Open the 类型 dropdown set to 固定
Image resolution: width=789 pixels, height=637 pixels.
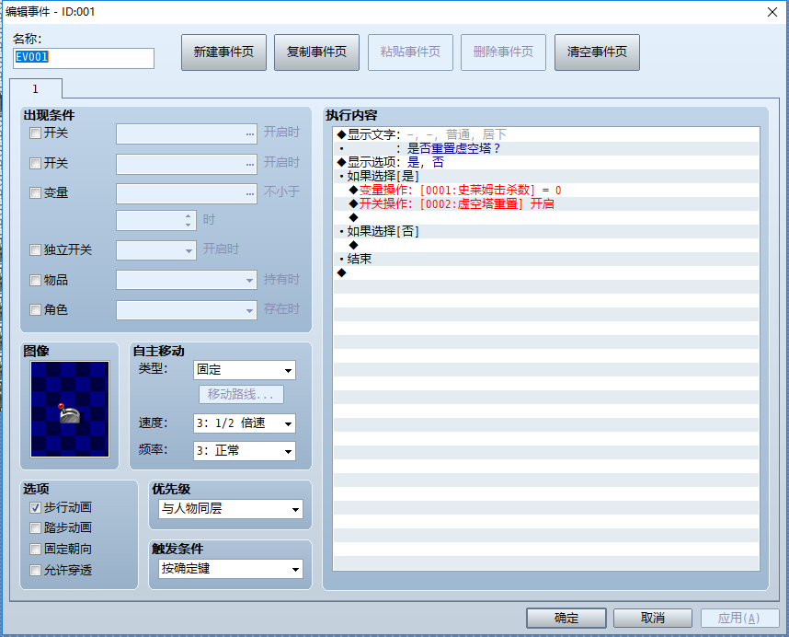pyautogui.click(x=245, y=370)
